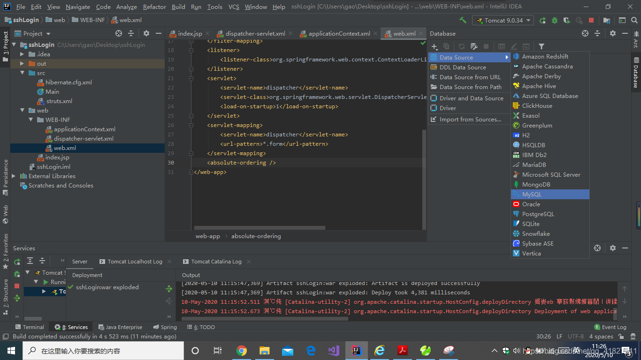Click the rerun Tomcat icon in main toolbar
Image resolution: width=641 pixels, height=360 pixels.
click(x=542, y=20)
